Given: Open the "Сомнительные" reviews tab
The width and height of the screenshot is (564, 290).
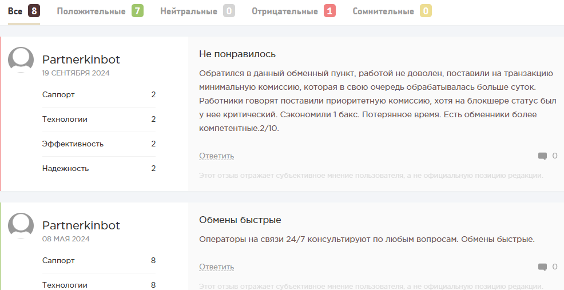Looking at the screenshot, I should (x=392, y=11).
